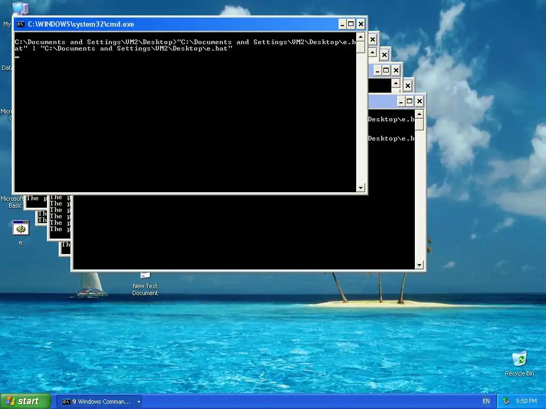Click the EN language indicator
Viewport: 546px width, 409px height.
[486, 402]
